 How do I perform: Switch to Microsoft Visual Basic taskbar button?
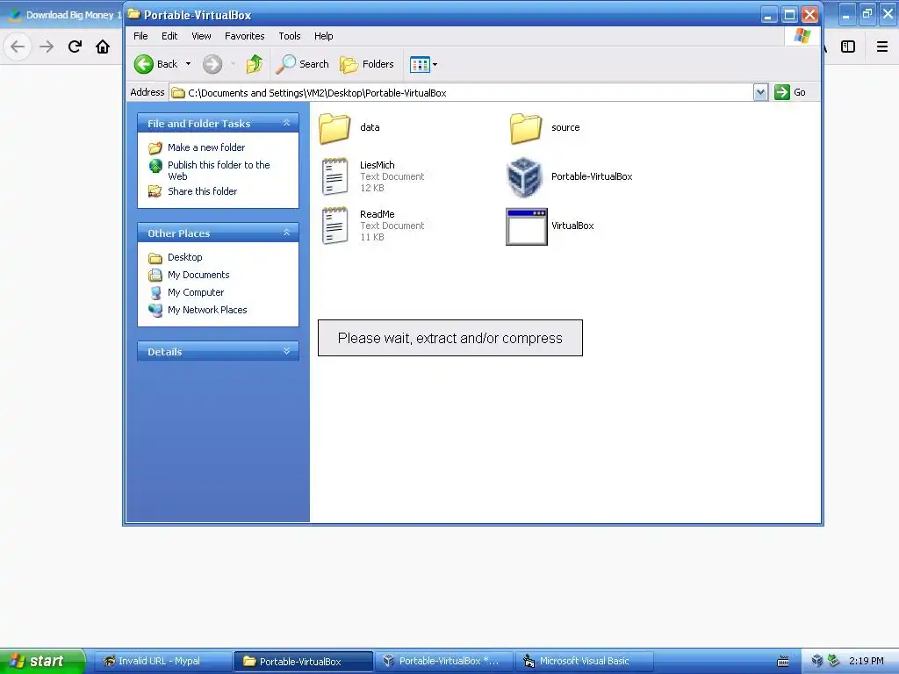click(x=584, y=662)
